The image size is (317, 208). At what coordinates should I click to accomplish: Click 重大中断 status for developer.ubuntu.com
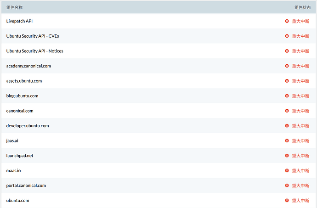point(300,126)
